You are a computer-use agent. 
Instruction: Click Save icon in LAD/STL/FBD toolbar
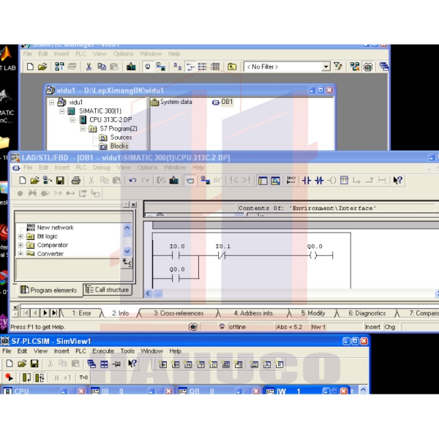pos(60,180)
